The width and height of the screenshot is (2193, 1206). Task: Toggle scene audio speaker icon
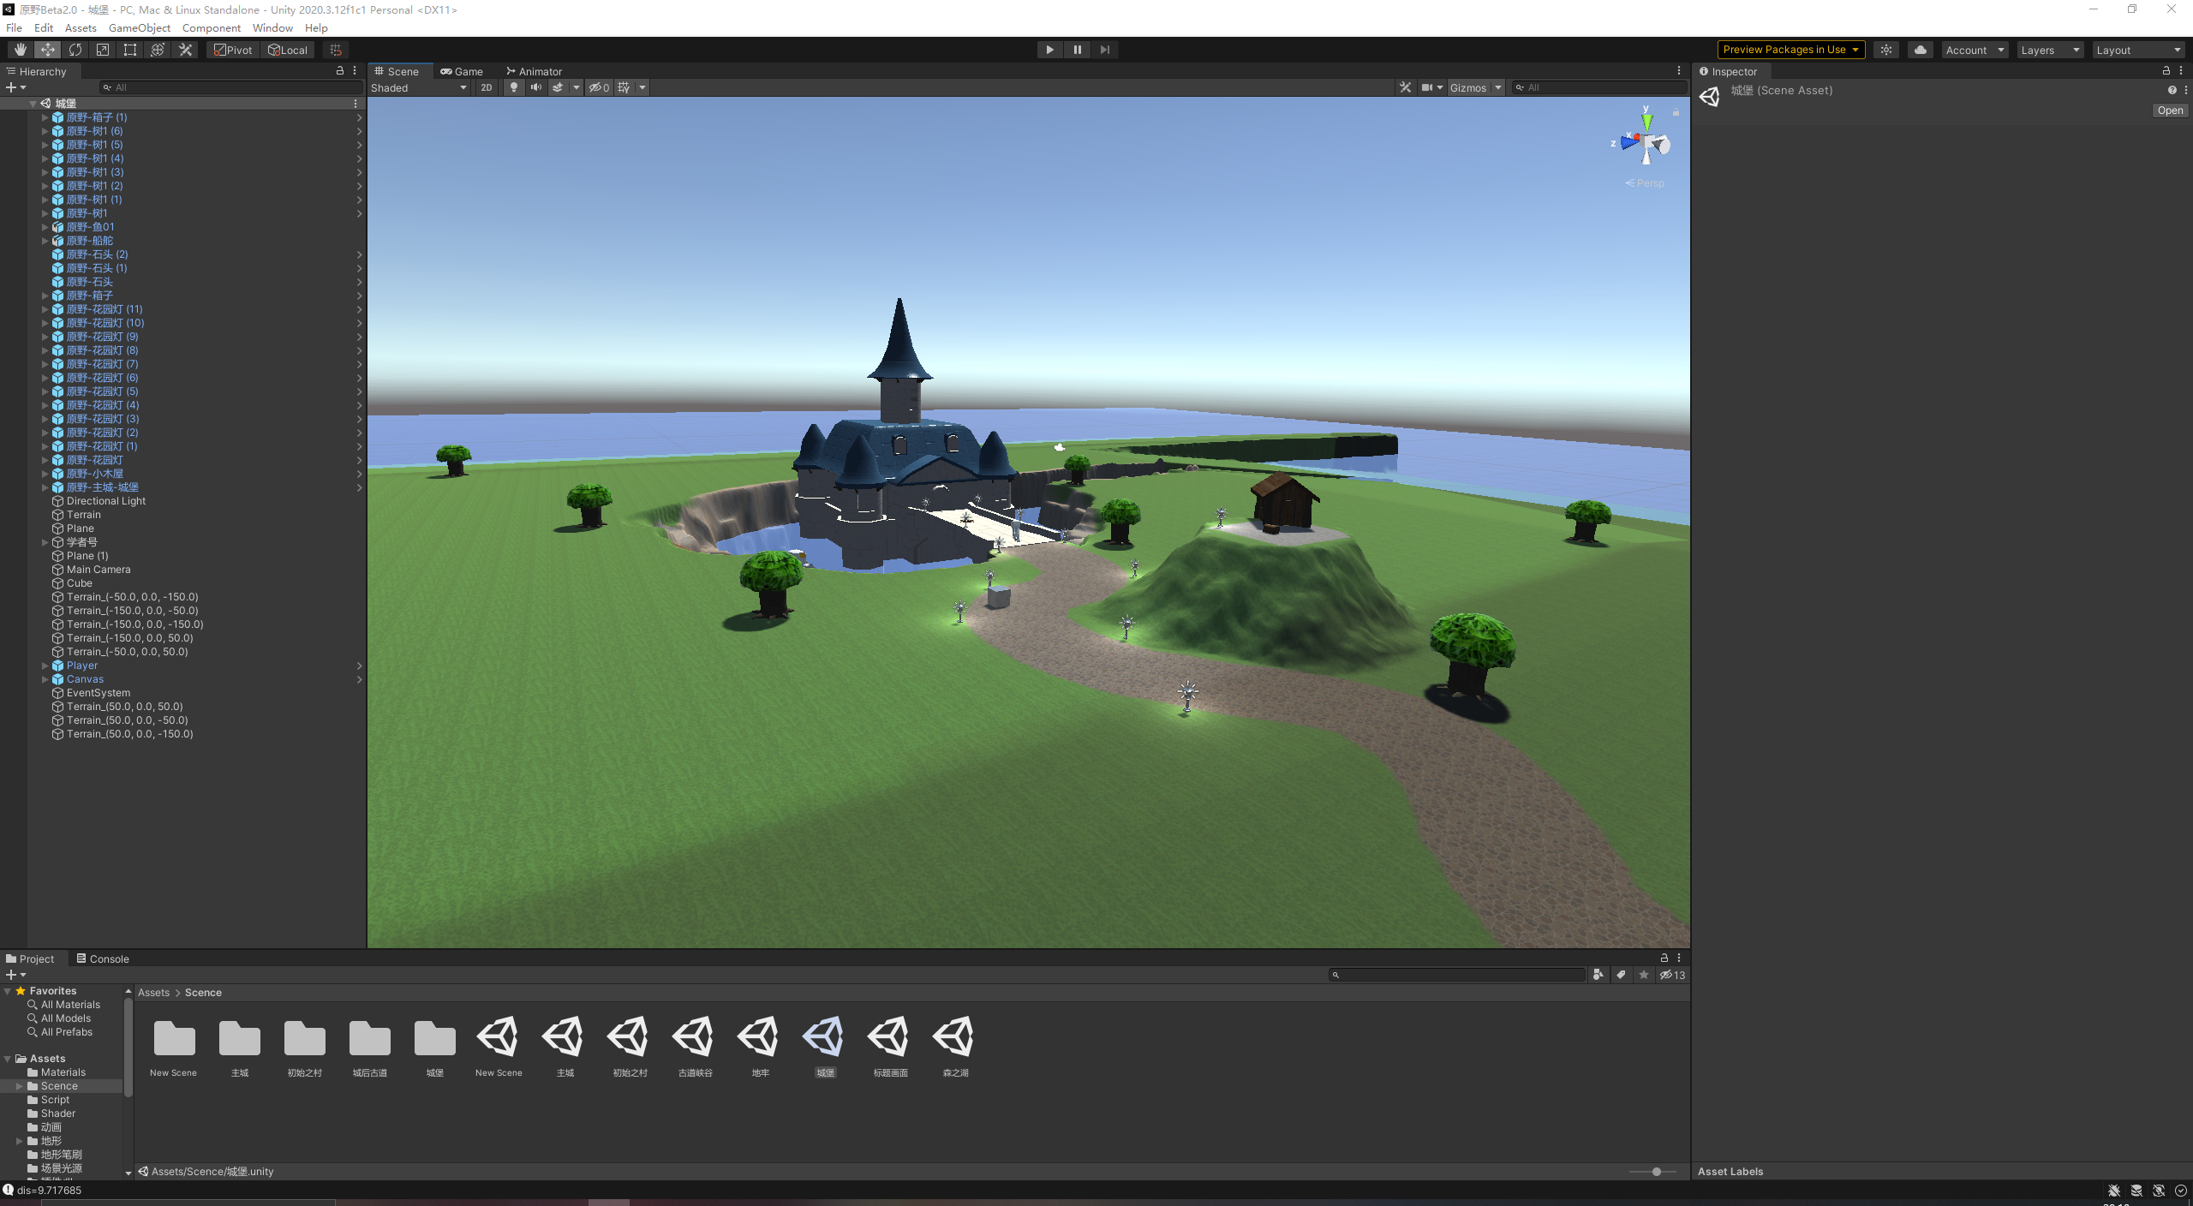536,87
